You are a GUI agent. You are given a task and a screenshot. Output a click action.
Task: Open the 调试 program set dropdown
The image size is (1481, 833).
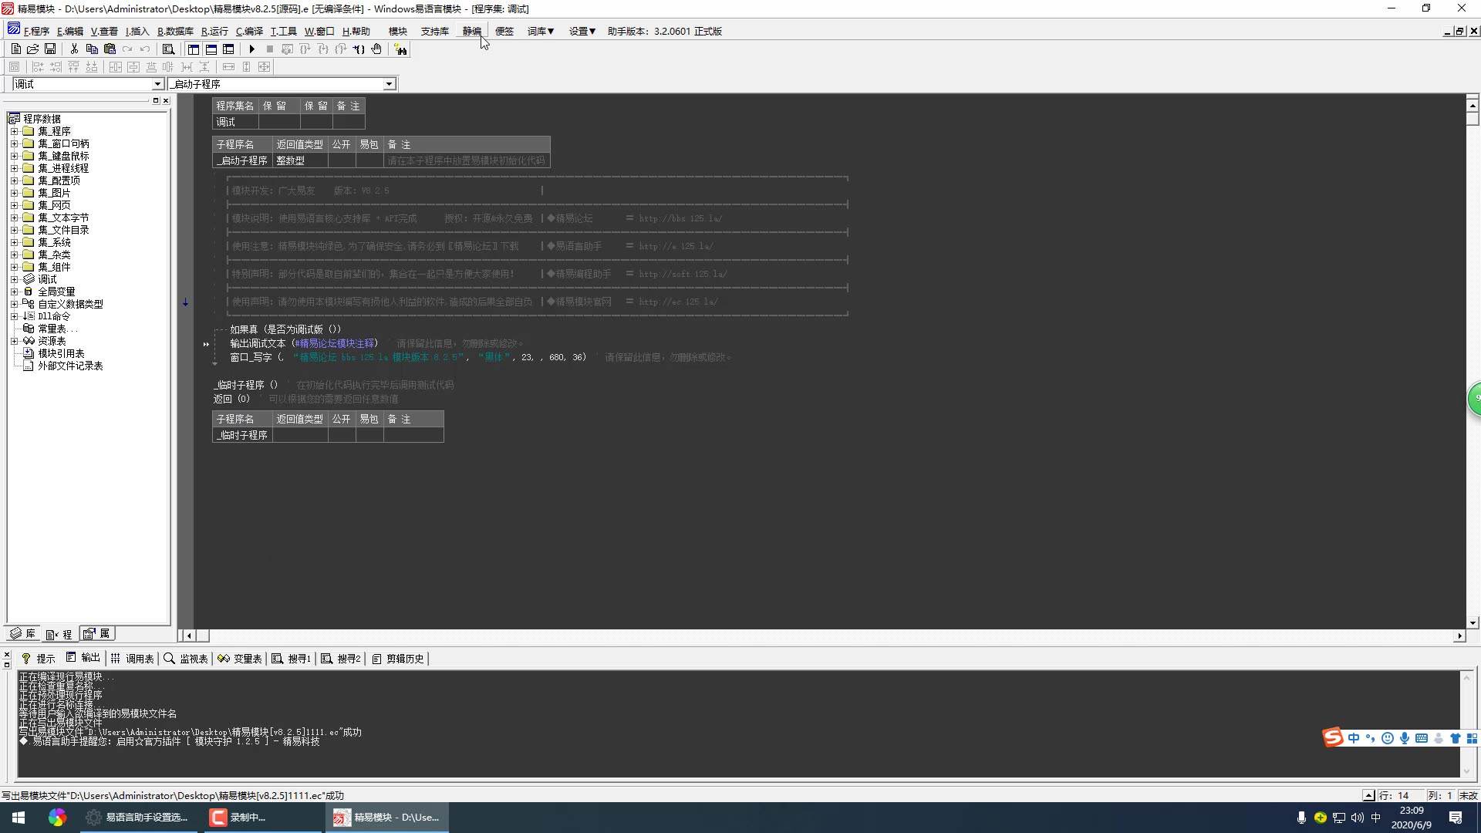coord(157,83)
